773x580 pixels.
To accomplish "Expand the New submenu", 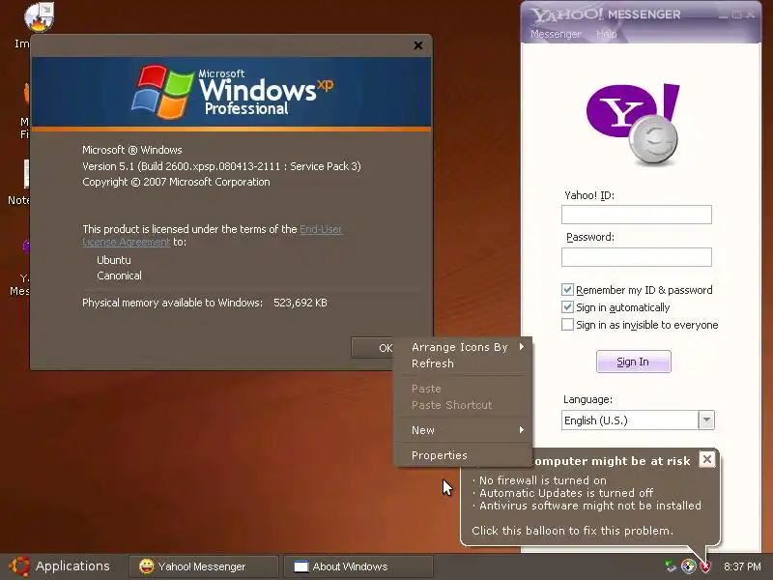I will pos(463,430).
